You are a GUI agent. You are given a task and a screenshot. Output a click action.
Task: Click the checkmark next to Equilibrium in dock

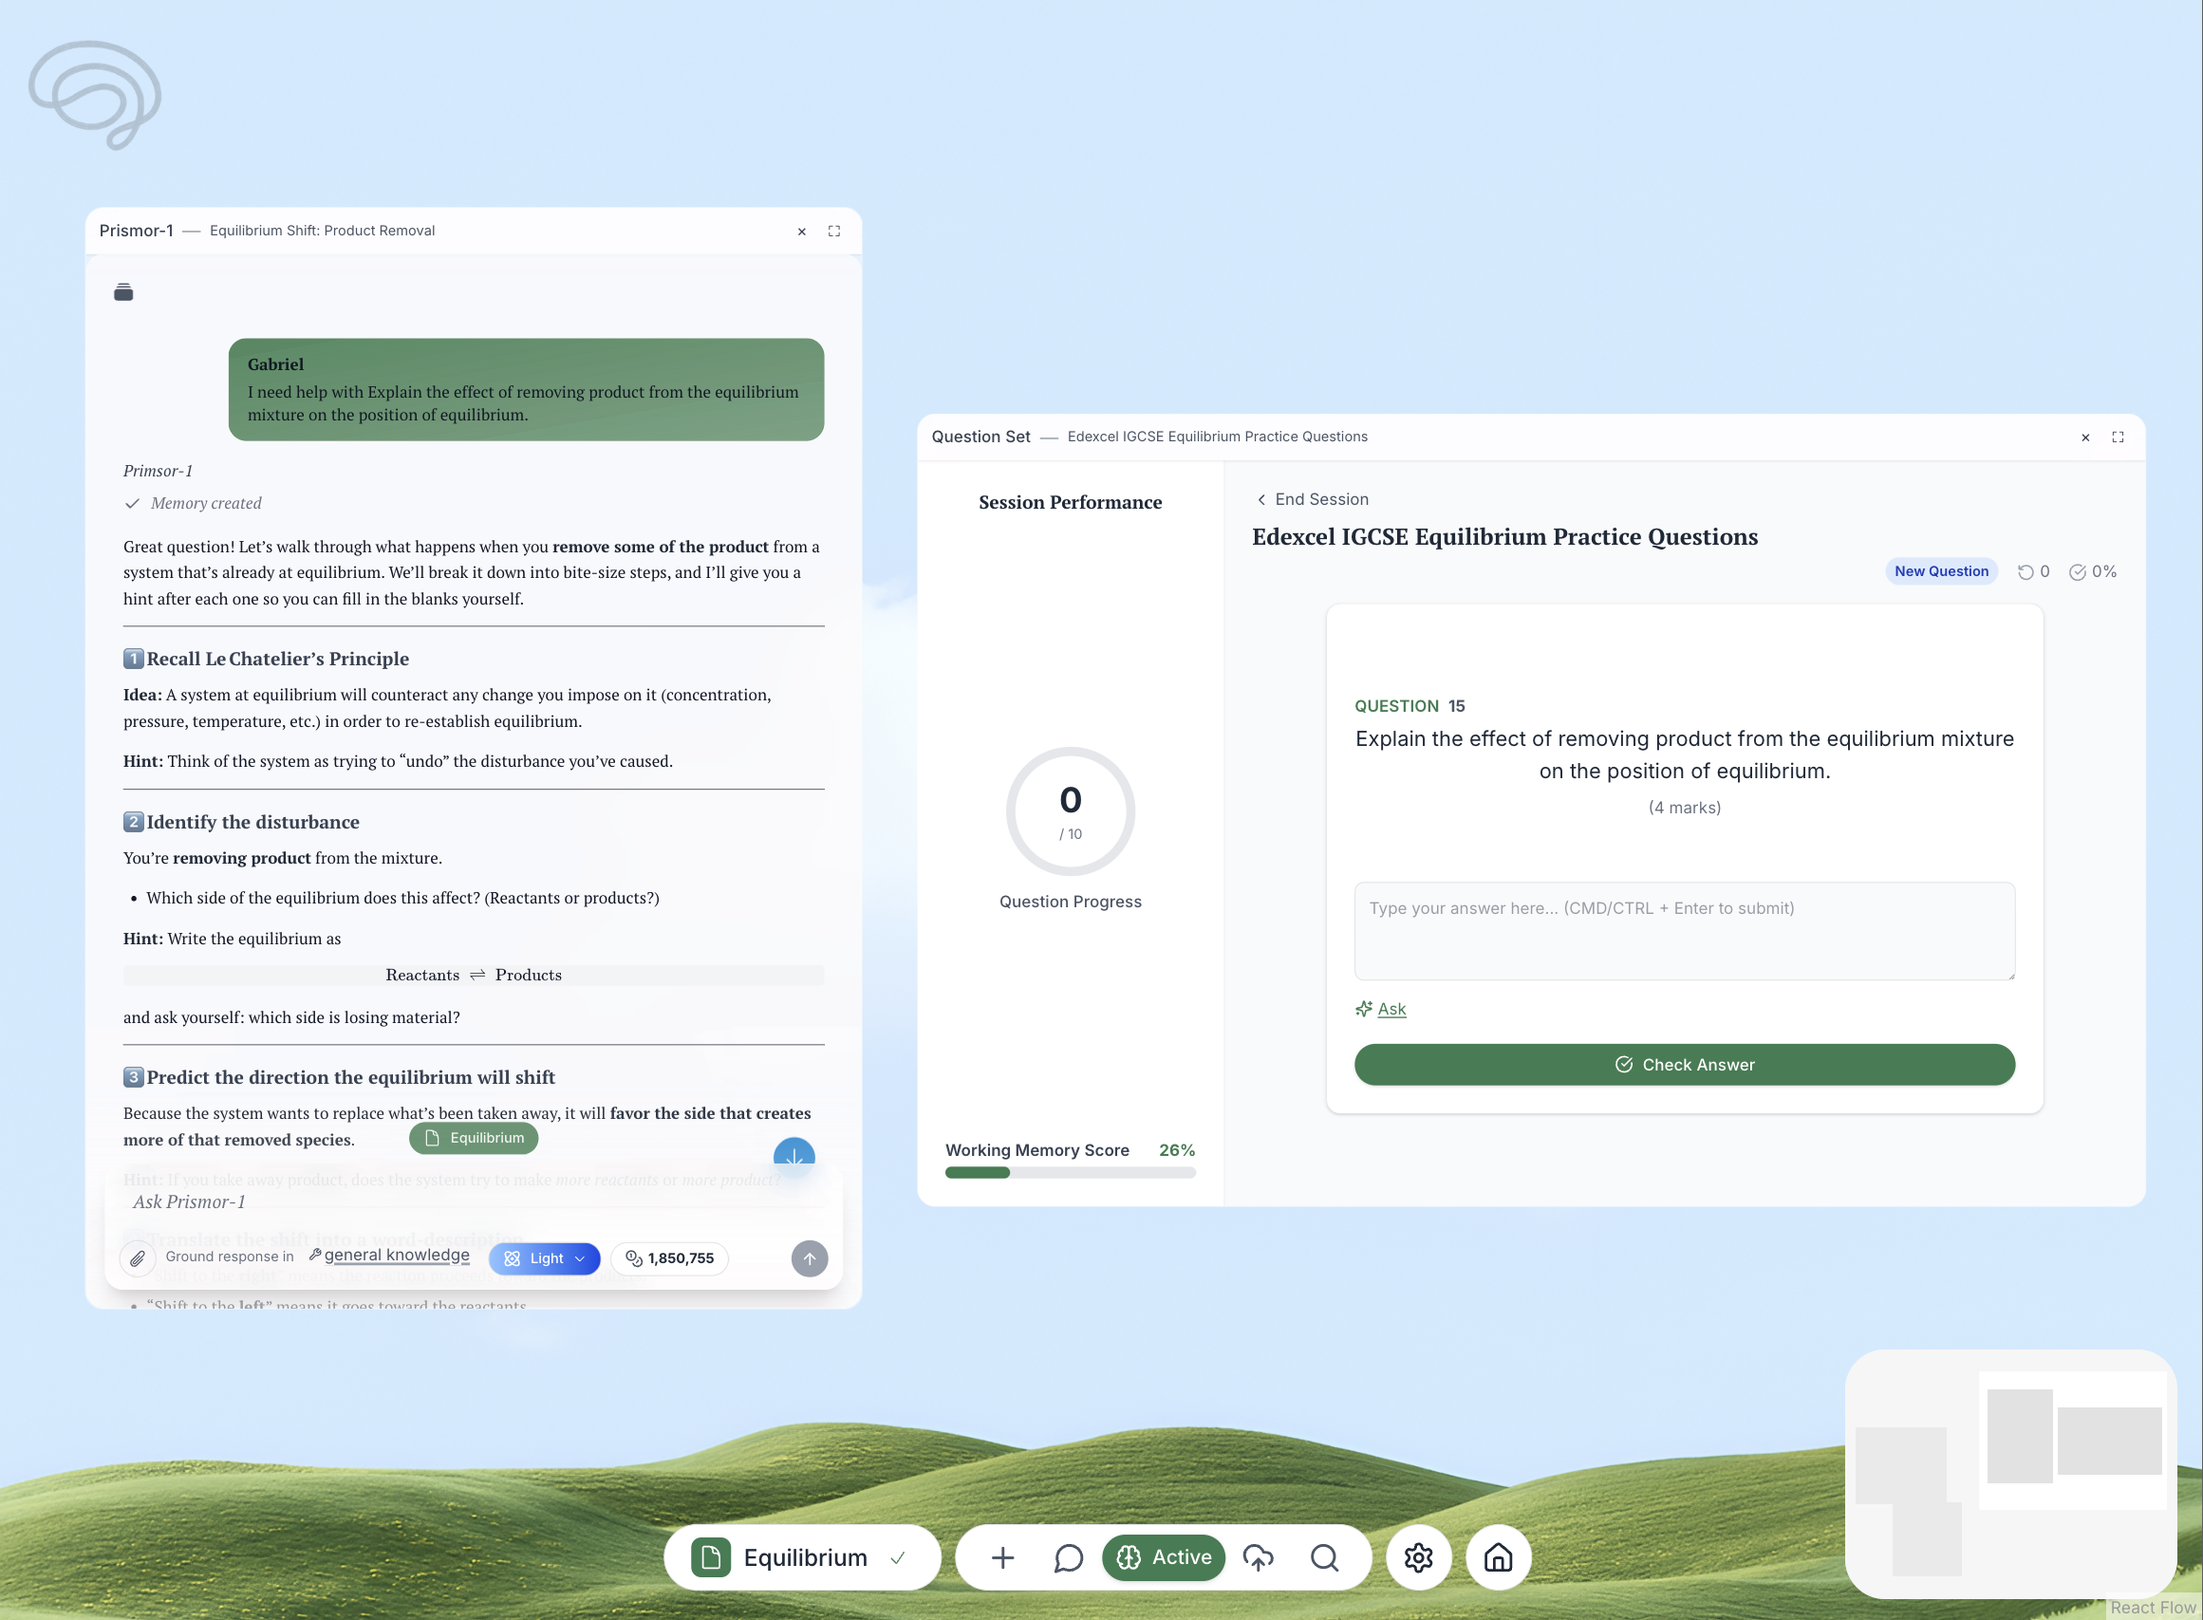tap(898, 1557)
